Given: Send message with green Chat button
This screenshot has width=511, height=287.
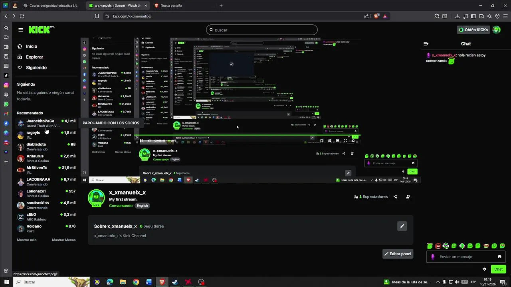Looking at the screenshot, I should tap(498, 269).
